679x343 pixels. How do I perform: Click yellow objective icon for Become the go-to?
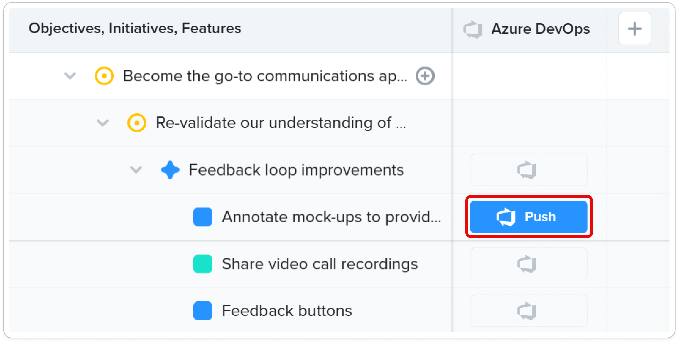(104, 76)
